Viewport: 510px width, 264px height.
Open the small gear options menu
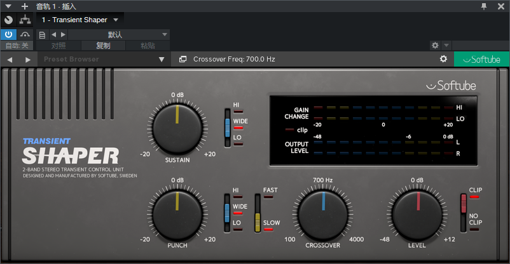(x=435, y=46)
